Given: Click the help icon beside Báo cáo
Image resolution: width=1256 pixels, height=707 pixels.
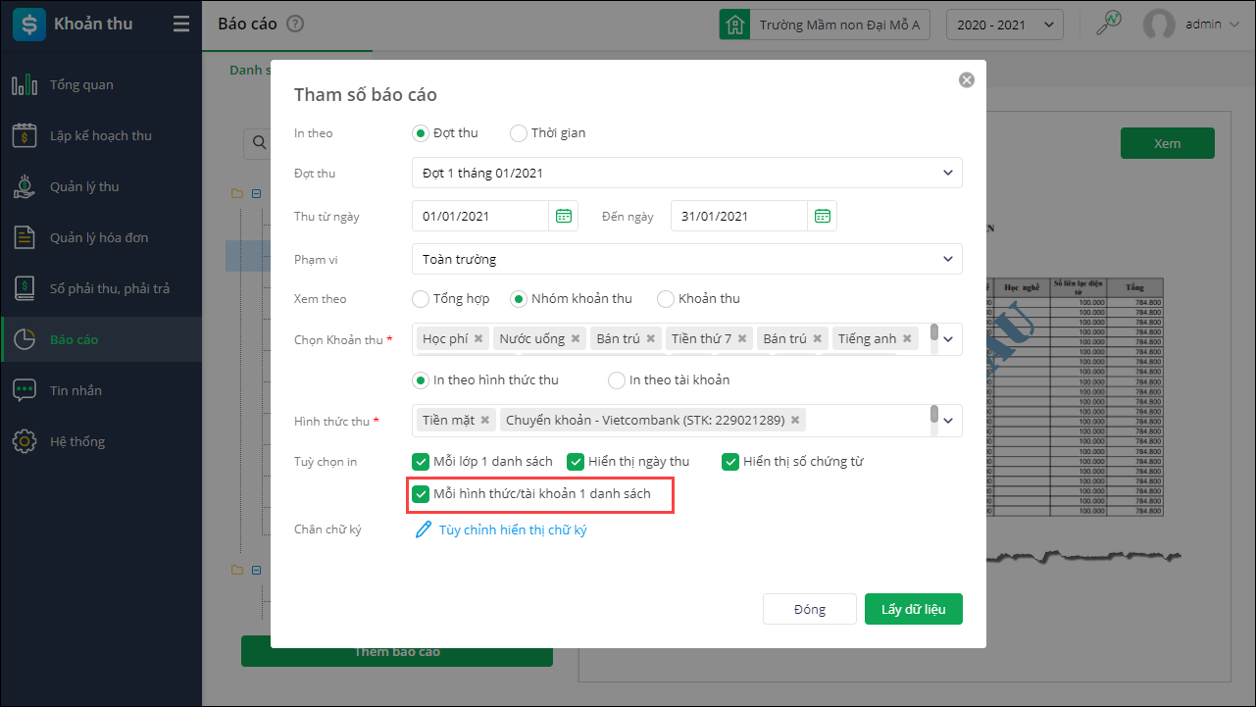Looking at the screenshot, I should pyautogui.click(x=295, y=25).
